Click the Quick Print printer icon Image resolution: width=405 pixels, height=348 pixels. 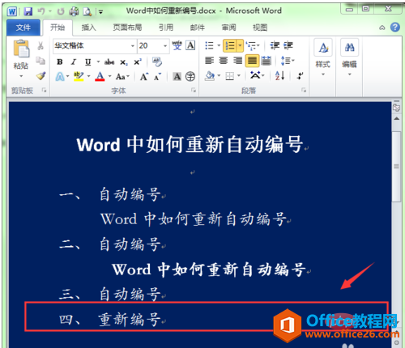(x=74, y=11)
